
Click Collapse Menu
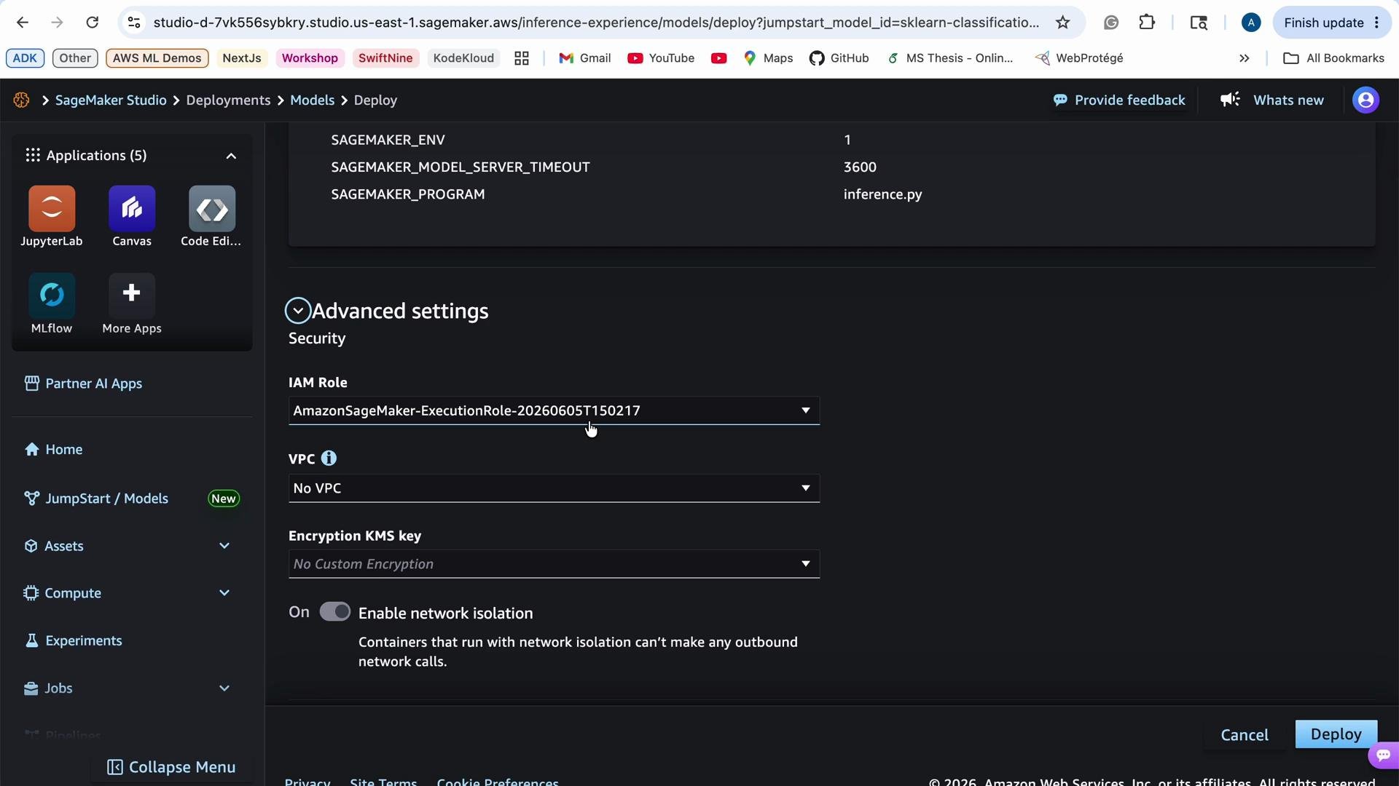[171, 767]
